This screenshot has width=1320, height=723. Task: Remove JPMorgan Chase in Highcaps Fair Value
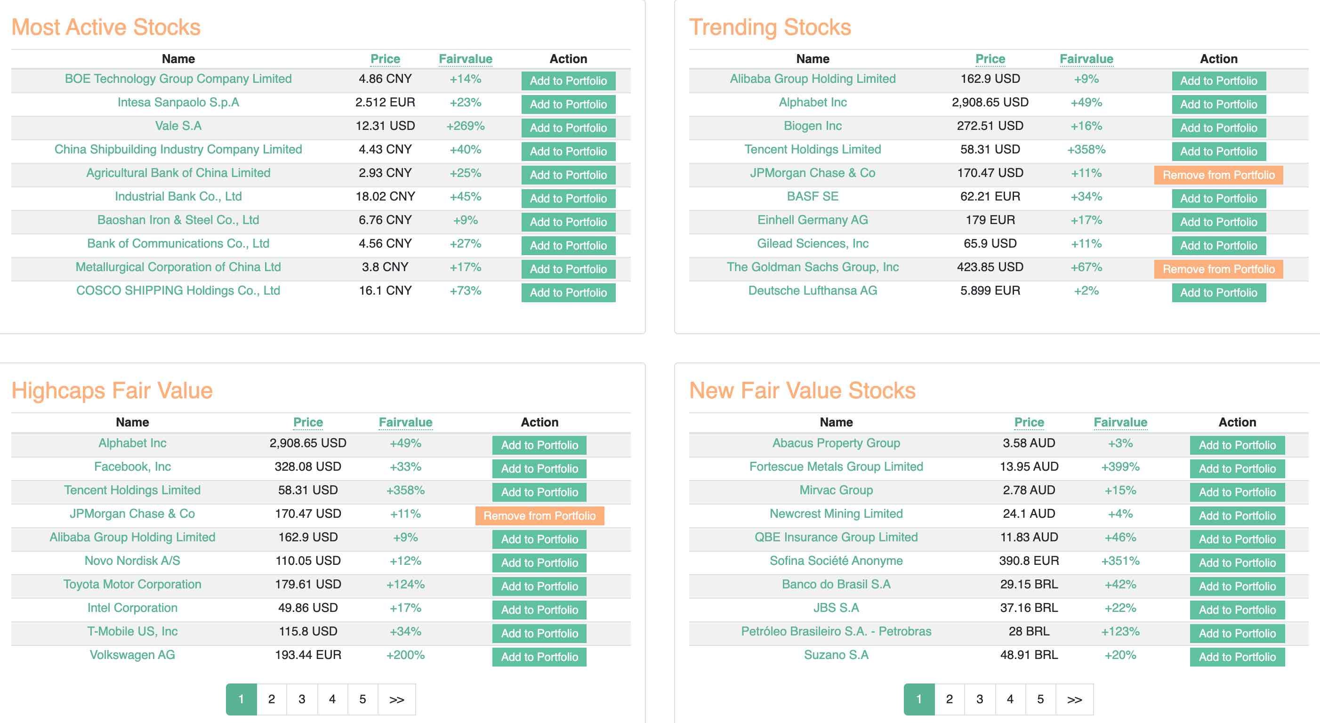pos(539,515)
